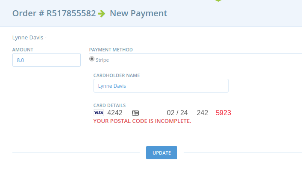Click the green arrow beside order number
Image resolution: width=302 pixels, height=179 pixels.
102,14
